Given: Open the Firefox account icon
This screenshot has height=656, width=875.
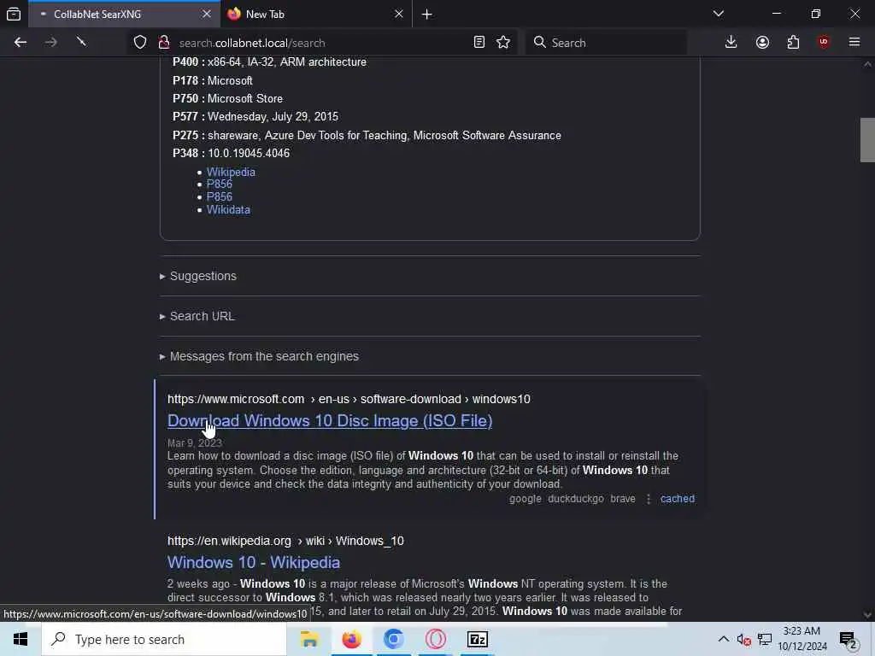Looking at the screenshot, I should (762, 43).
